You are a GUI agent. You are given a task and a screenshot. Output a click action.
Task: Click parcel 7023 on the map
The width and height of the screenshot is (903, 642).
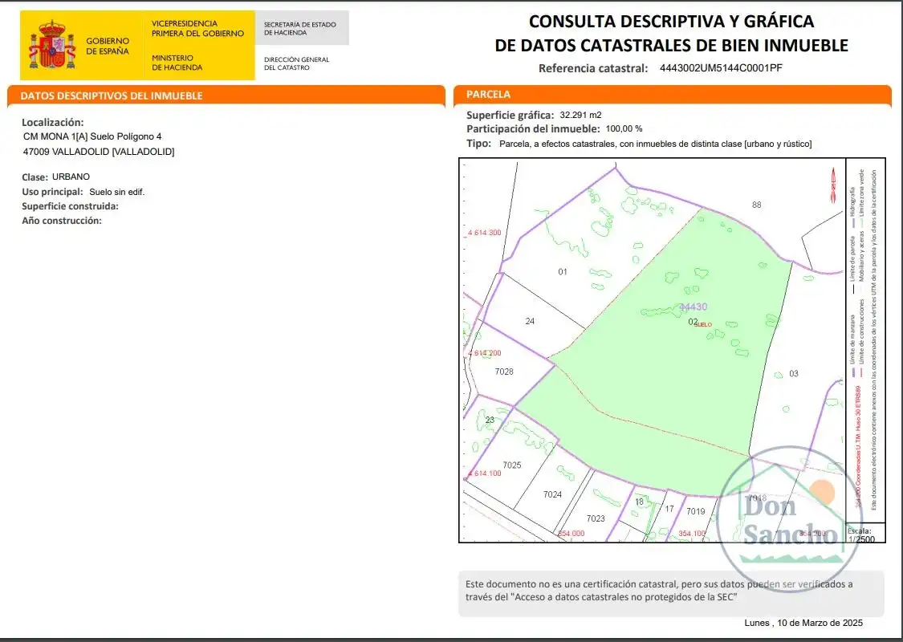[596, 518]
